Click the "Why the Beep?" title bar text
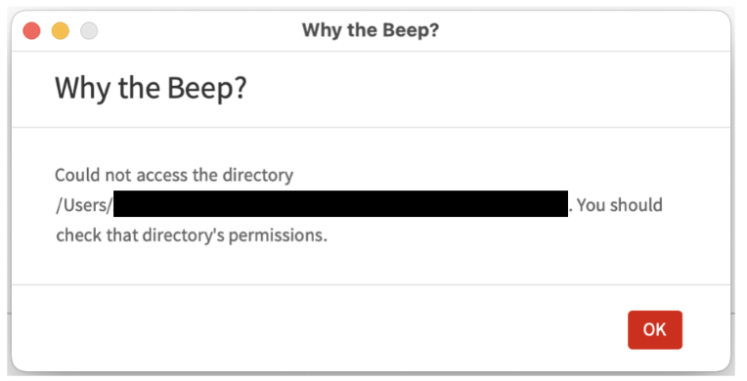This screenshot has height=381, width=747. coord(371,30)
